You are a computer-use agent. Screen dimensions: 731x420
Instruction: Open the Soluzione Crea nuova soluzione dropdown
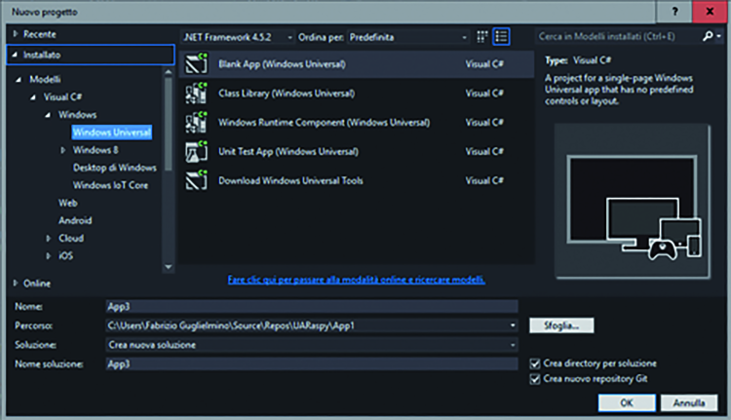click(x=513, y=345)
